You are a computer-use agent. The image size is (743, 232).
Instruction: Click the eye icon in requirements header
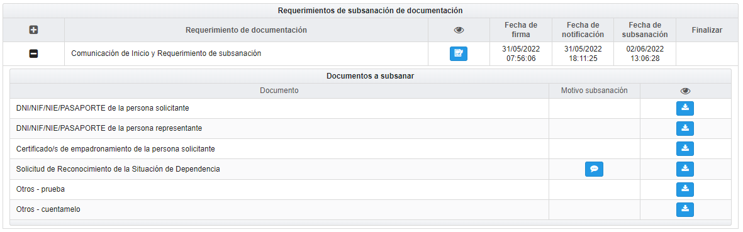(459, 30)
